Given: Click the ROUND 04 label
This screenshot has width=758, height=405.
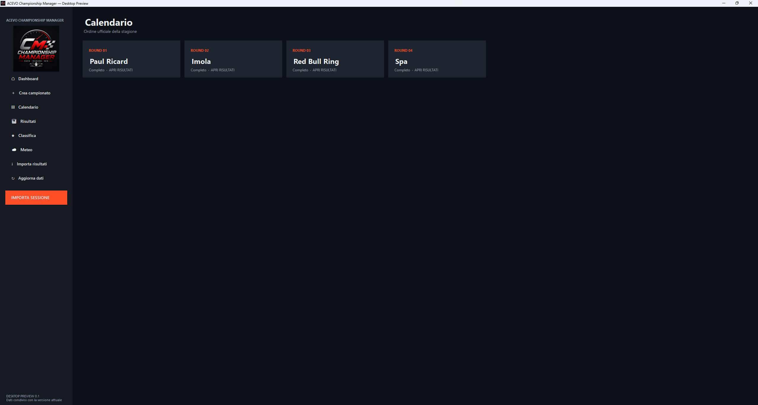Looking at the screenshot, I should pyautogui.click(x=403, y=51).
